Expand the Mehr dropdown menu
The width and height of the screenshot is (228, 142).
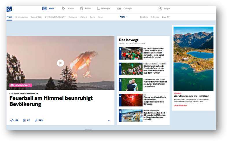pyautogui.click(x=124, y=17)
